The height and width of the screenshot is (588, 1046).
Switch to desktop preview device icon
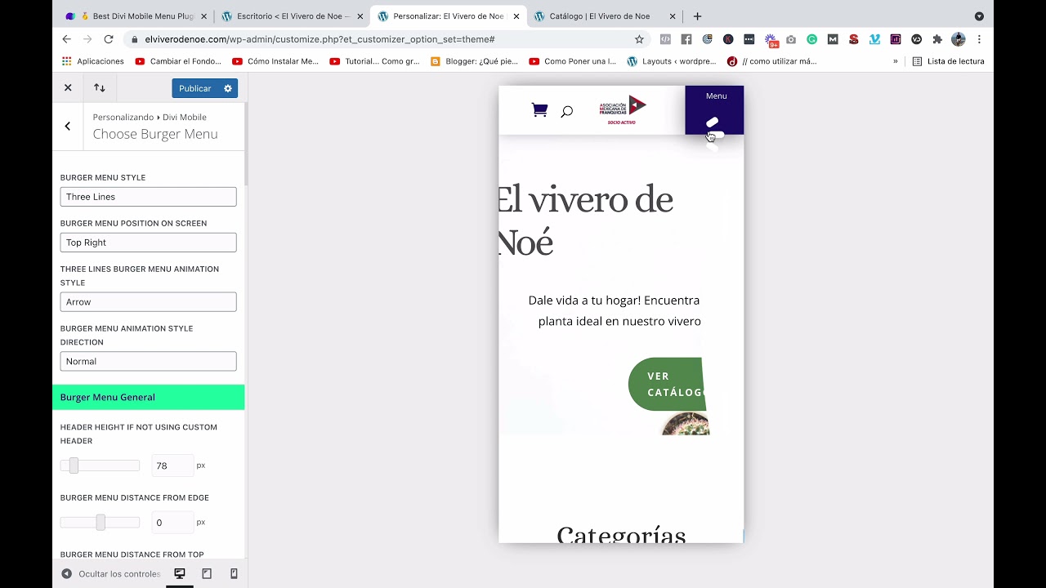click(180, 573)
